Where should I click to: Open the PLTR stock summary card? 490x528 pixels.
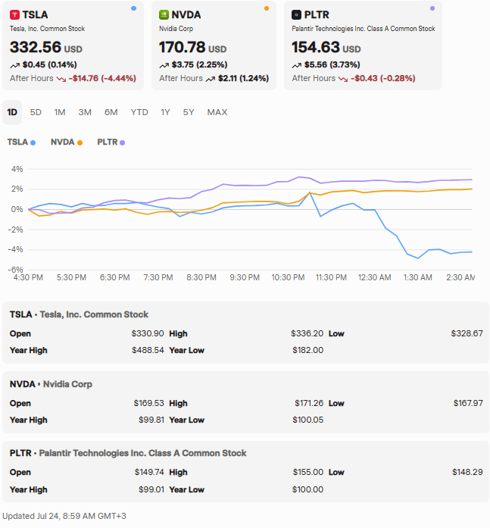point(363,45)
